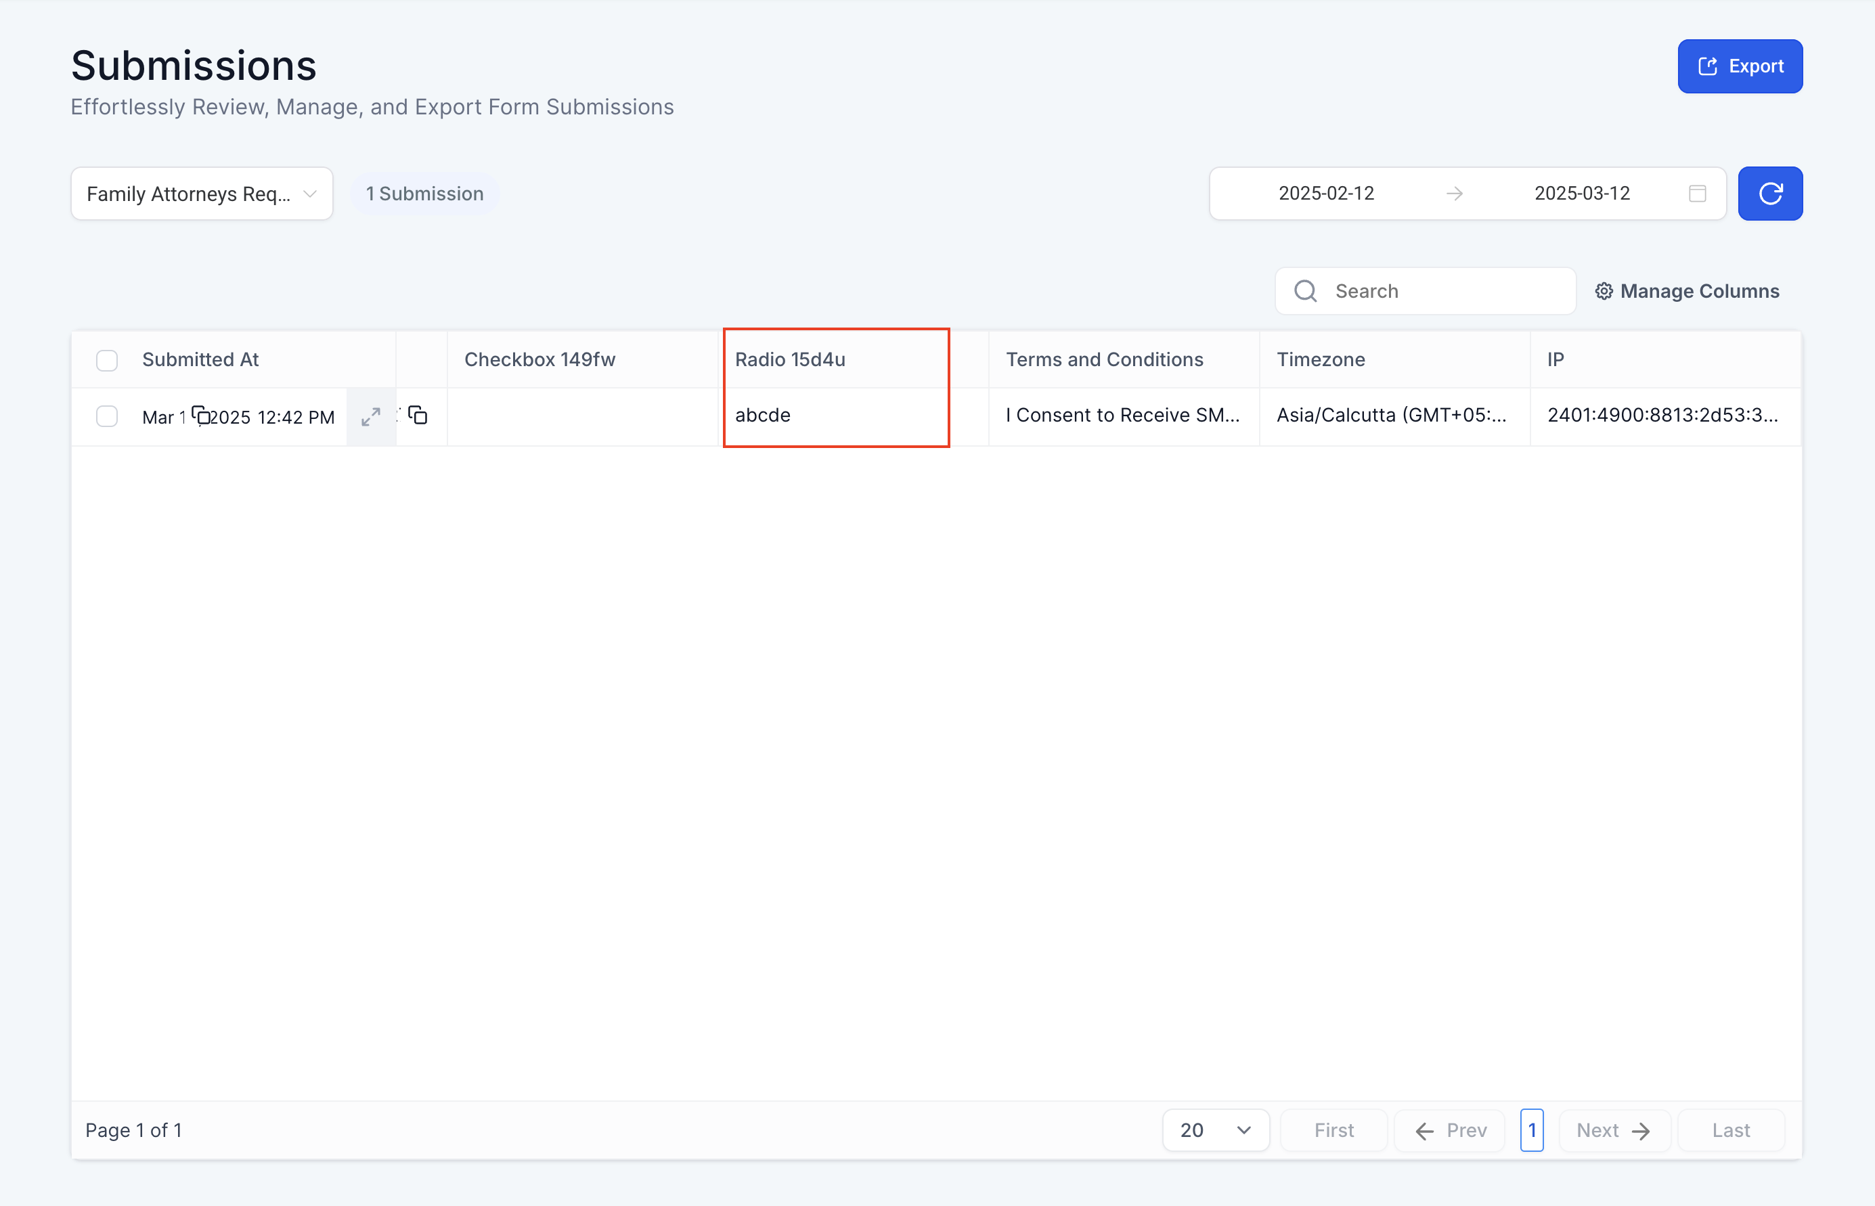Click the copy icon over the submitted date
Image resolution: width=1875 pixels, height=1206 pixels.
pyautogui.click(x=201, y=415)
